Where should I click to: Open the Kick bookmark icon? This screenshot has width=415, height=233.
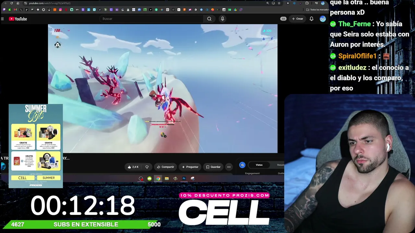pyautogui.click(x=10, y=10)
